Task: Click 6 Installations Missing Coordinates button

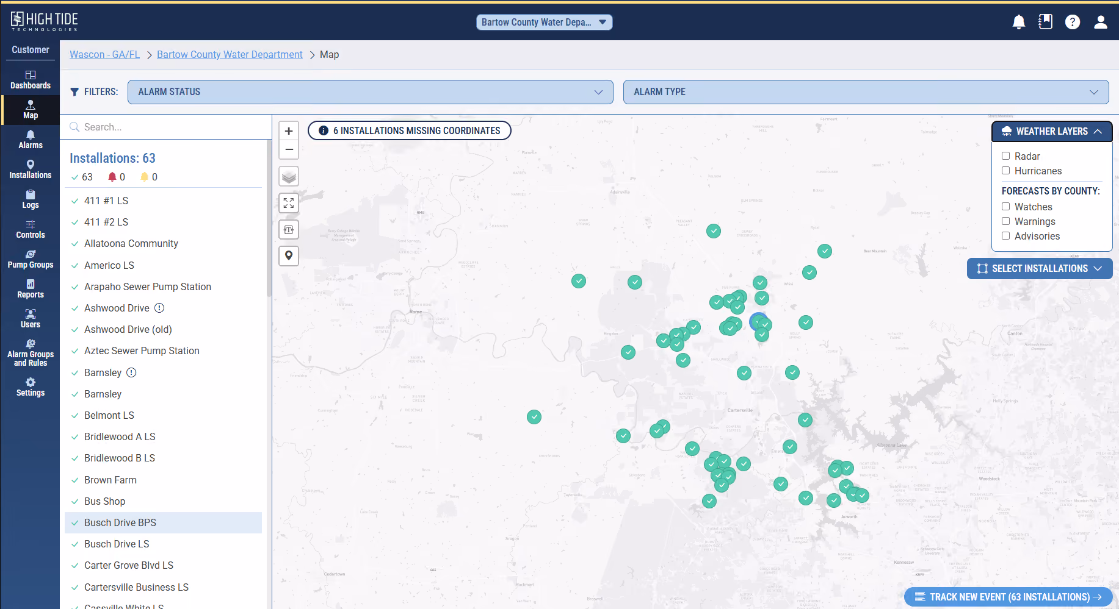Action: (410, 130)
